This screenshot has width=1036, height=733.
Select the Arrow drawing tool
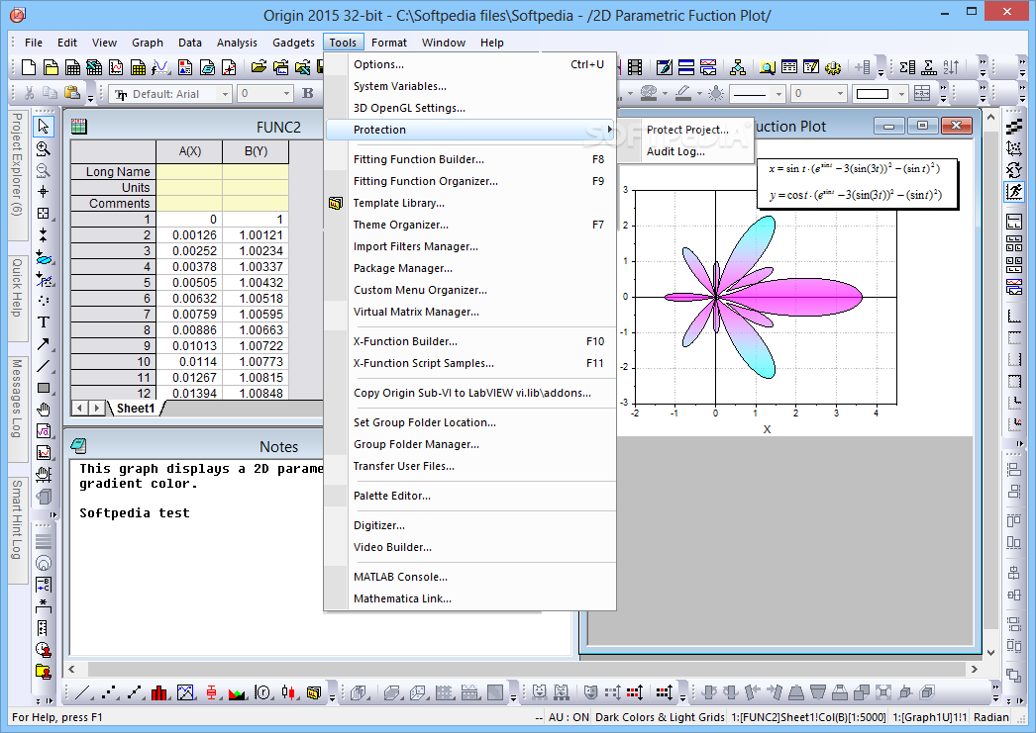click(44, 343)
